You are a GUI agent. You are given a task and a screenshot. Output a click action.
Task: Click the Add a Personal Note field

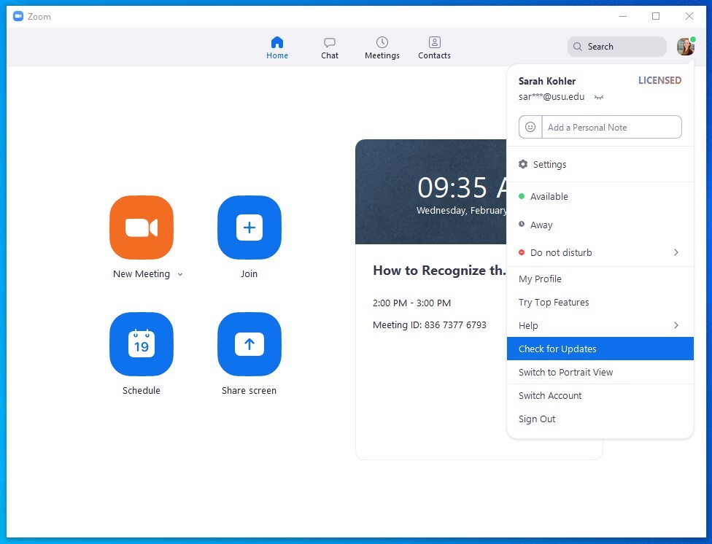[x=611, y=127]
